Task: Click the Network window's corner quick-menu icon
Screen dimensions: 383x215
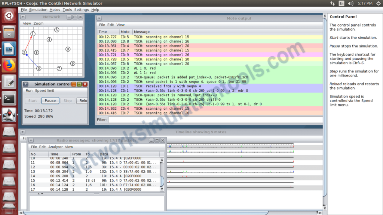Action: pos(23,17)
